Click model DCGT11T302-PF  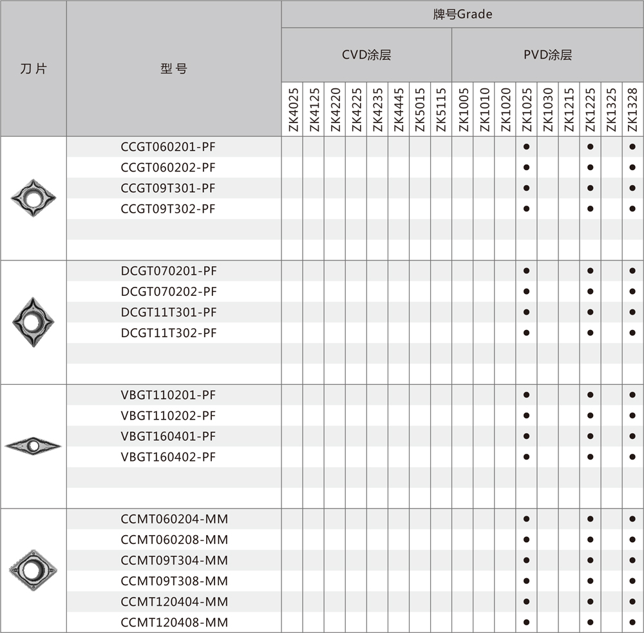tap(168, 333)
